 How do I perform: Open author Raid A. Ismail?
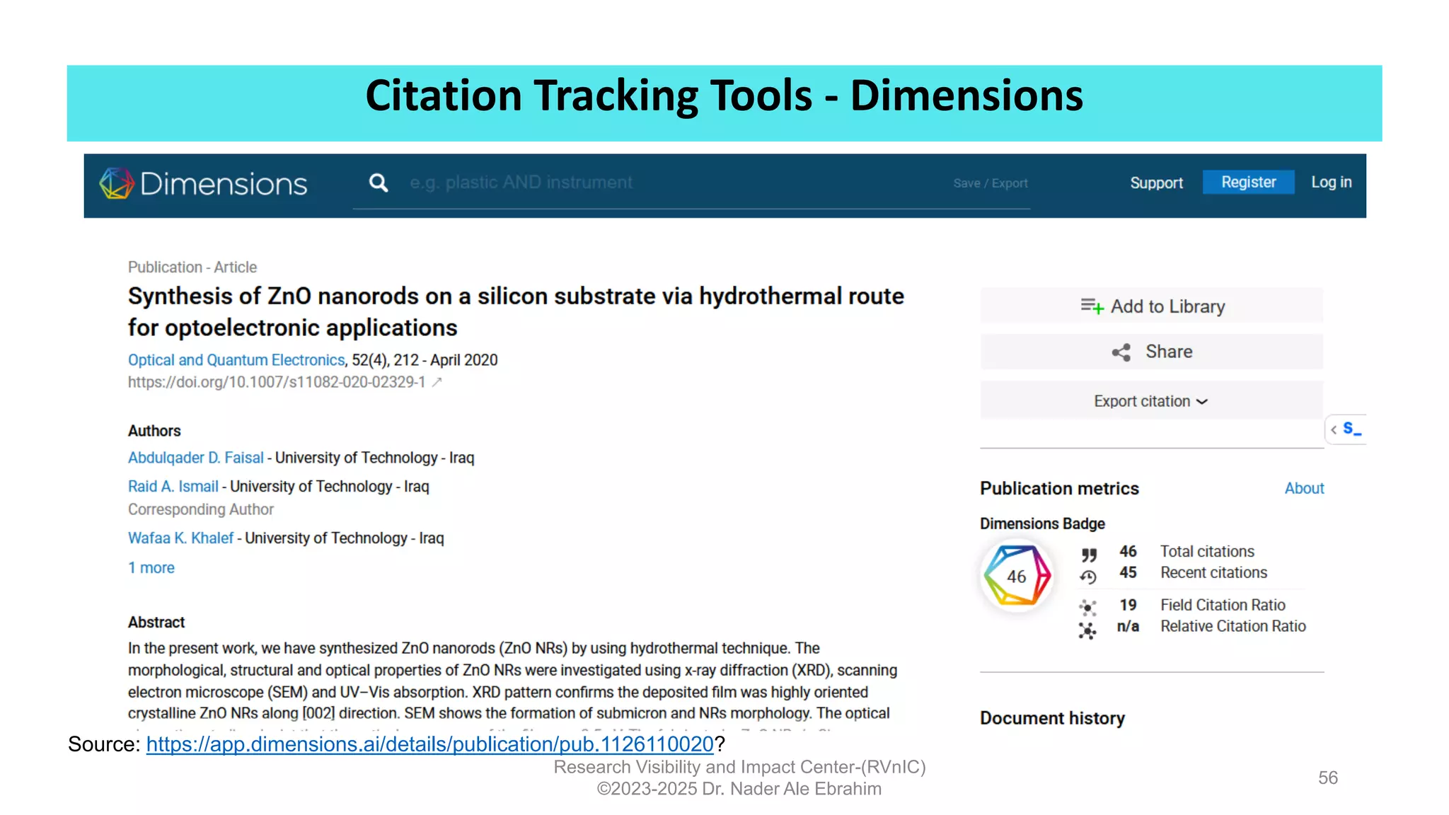tap(173, 486)
